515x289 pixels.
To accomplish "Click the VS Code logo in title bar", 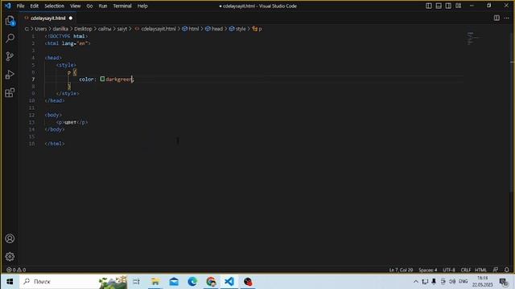I will [x=8, y=6].
